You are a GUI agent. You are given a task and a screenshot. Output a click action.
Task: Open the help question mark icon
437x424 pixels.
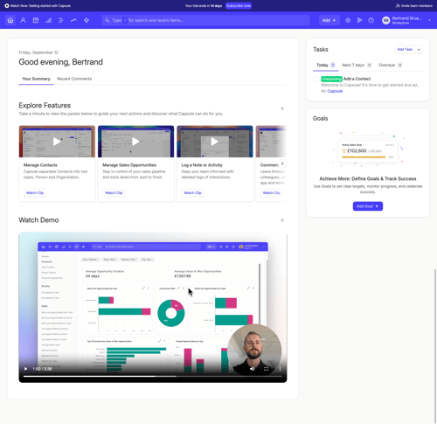tap(371, 20)
